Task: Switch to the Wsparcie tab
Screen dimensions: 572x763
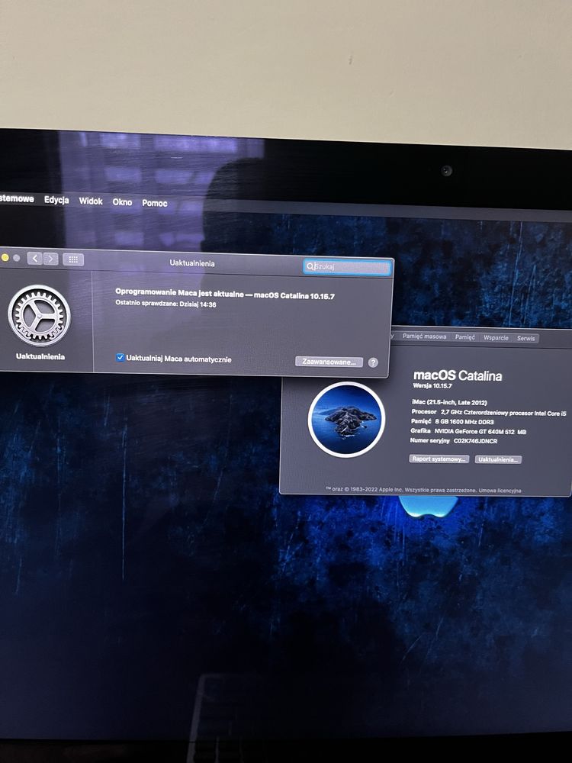Action: click(x=496, y=338)
